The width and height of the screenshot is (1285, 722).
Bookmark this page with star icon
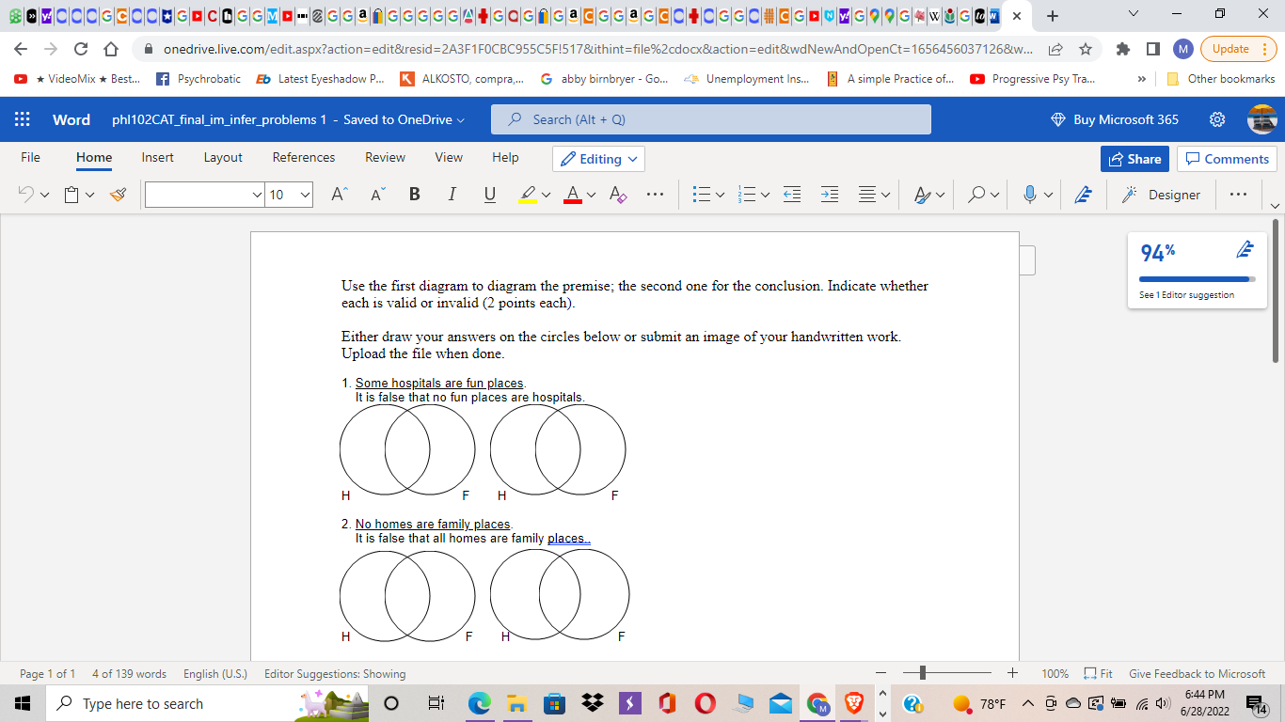pos(1086,49)
